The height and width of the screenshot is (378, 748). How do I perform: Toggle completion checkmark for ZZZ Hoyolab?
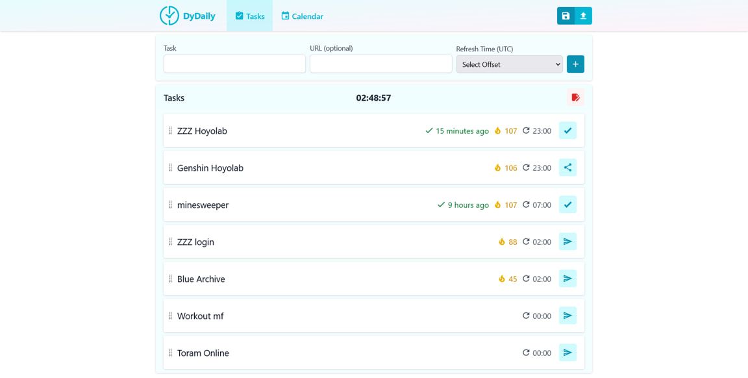(567, 130)
